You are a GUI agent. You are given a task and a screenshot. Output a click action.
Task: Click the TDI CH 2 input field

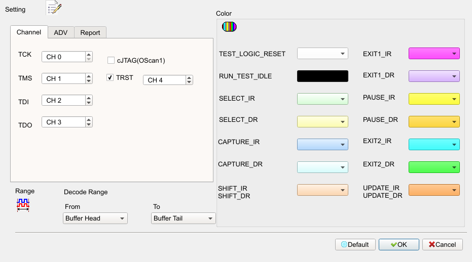(x=63, y=100)
